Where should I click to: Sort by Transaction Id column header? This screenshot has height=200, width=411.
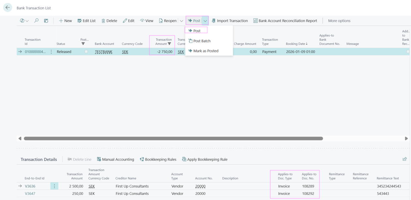(x=33, y=42)
